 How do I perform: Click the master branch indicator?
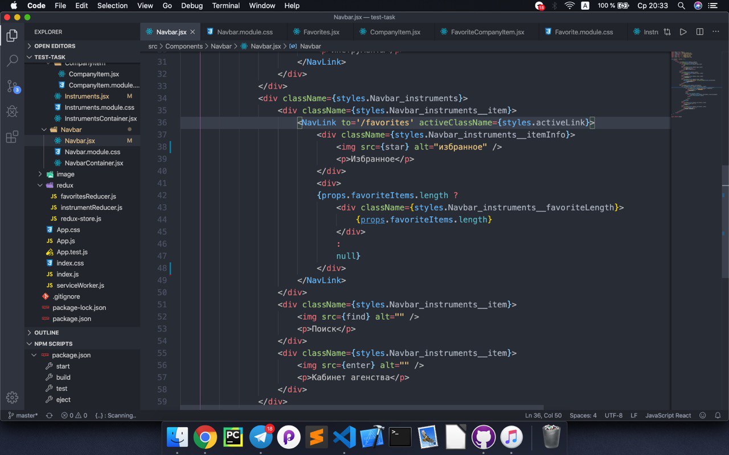[23, 416]
